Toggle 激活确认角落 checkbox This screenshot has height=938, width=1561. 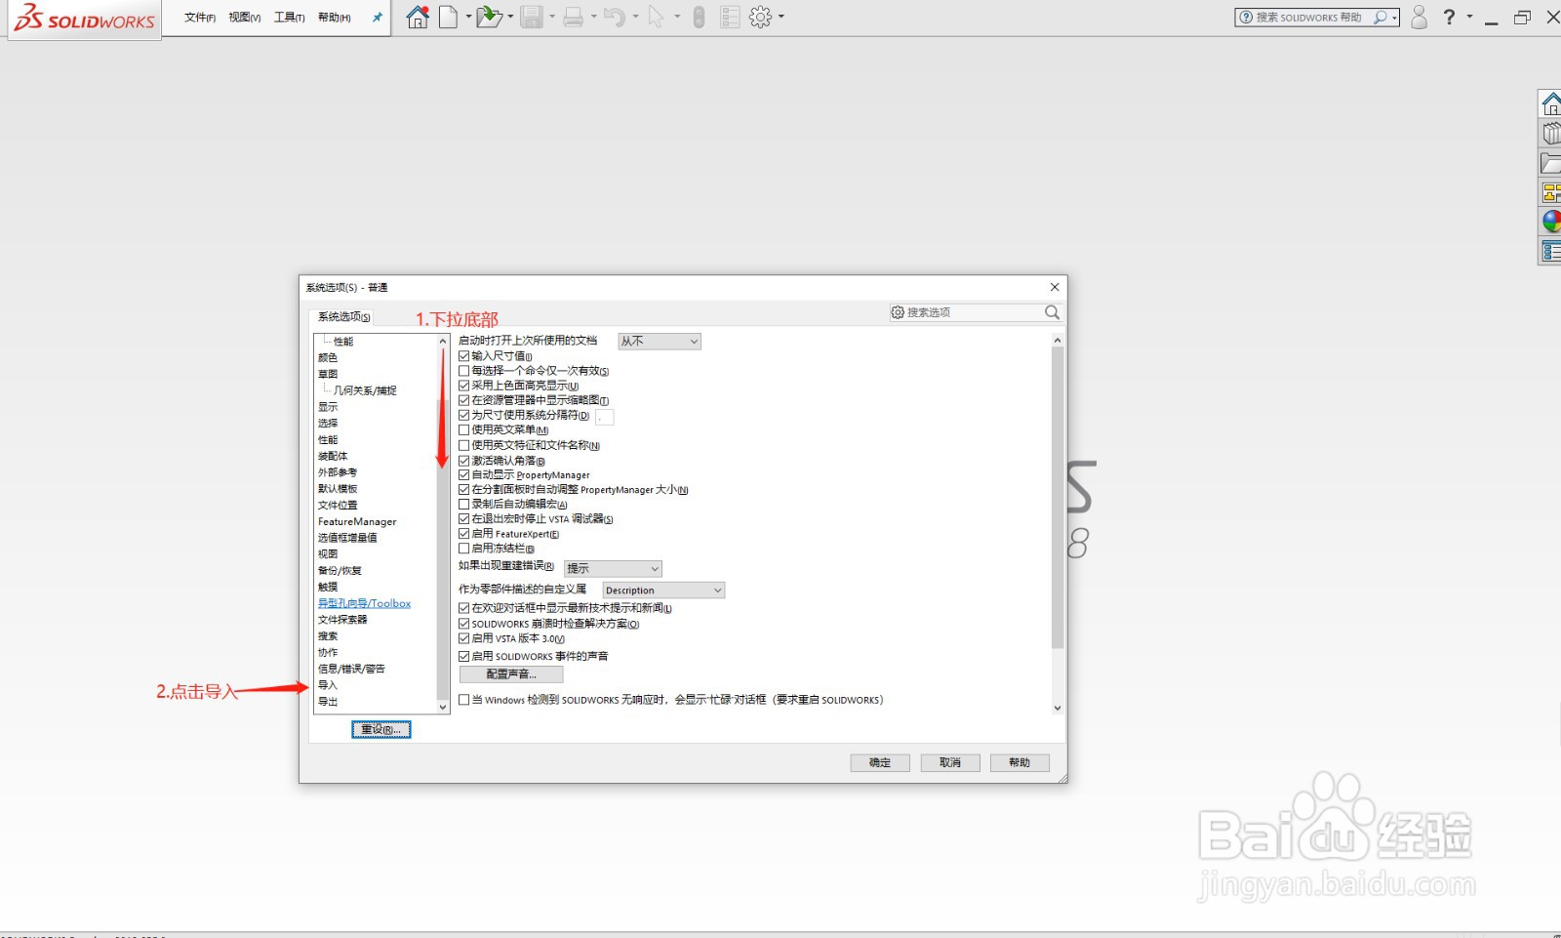(x=464, y=461)
